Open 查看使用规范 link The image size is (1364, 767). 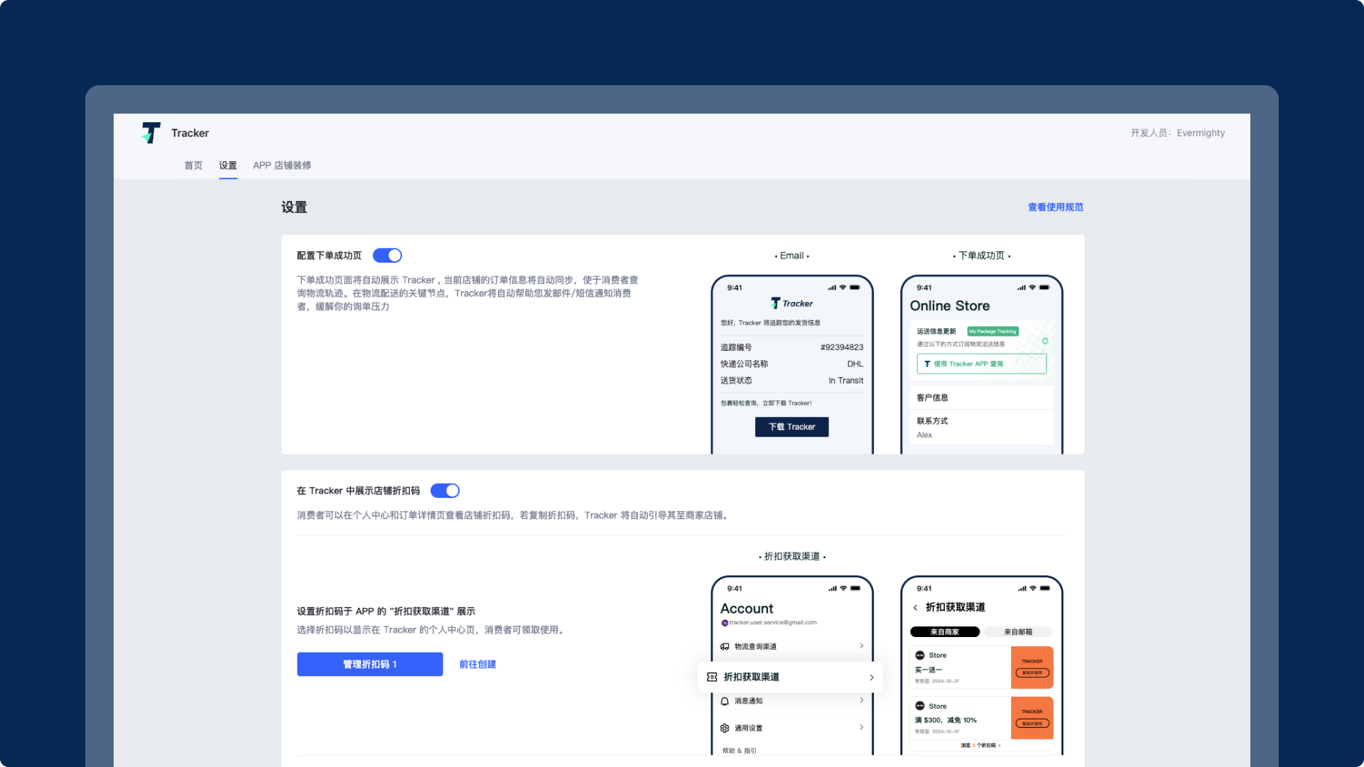click(1055, 207)
